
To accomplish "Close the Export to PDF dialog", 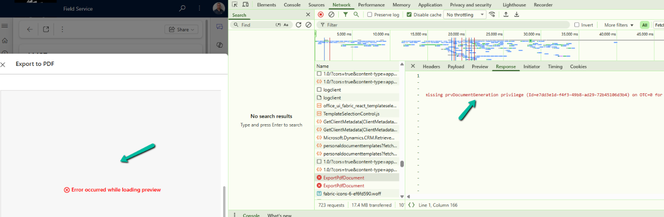I will pos(3,64).
